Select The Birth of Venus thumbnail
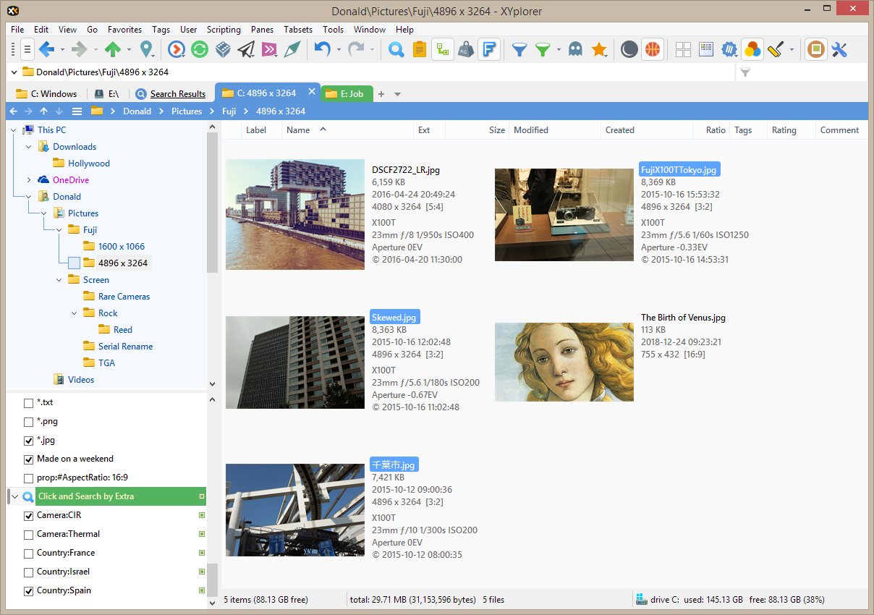The image size is (874, 615). (x=564, y=362)
